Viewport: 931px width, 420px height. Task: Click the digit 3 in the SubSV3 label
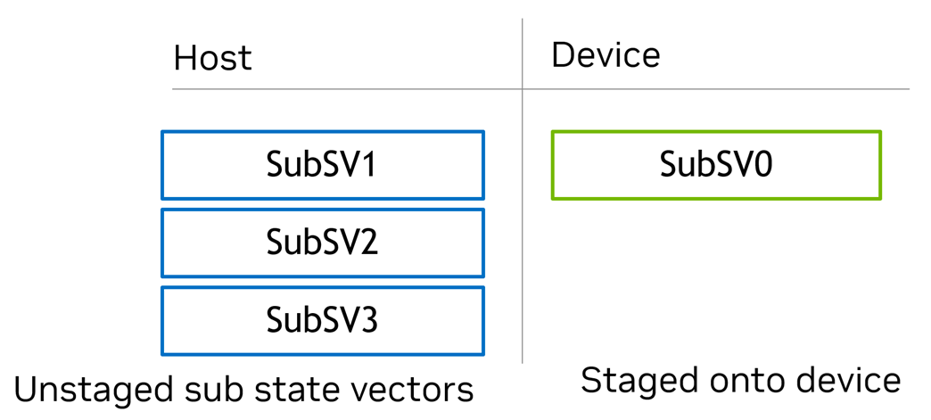click(x=368, y=320)
